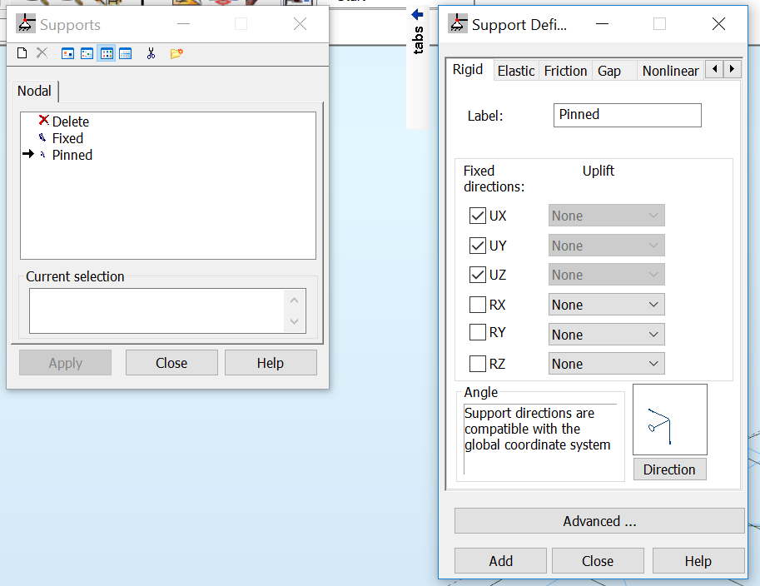Viewport: 760px width, 586px height.
Task: Uncheck the UY fixed direction checkbox
Action: 478,246
